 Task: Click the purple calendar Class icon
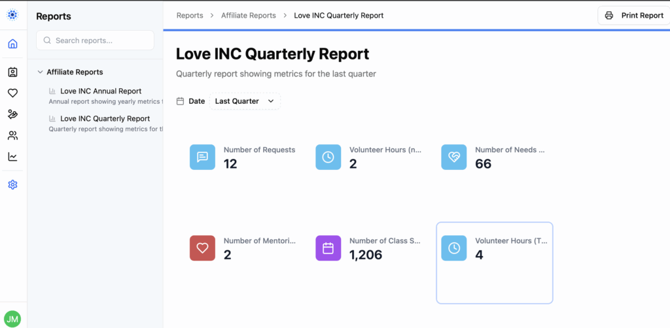[328, 248]
